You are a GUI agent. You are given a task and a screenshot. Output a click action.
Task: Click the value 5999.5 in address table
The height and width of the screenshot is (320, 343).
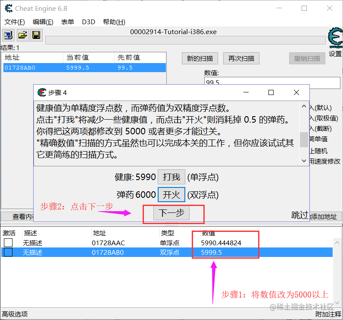click(211, 253)
